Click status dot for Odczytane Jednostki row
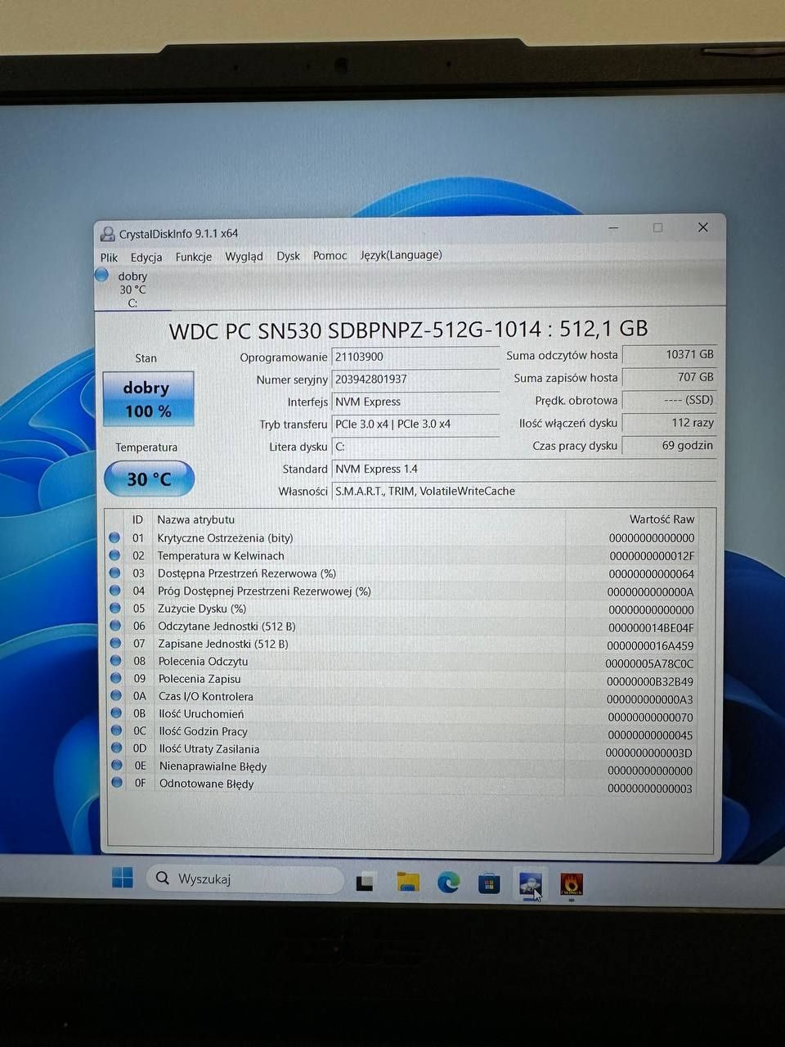 pyautogui.click(x=115, y=626)
